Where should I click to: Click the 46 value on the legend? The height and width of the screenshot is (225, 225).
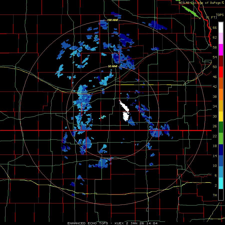[x=215, y=77]
